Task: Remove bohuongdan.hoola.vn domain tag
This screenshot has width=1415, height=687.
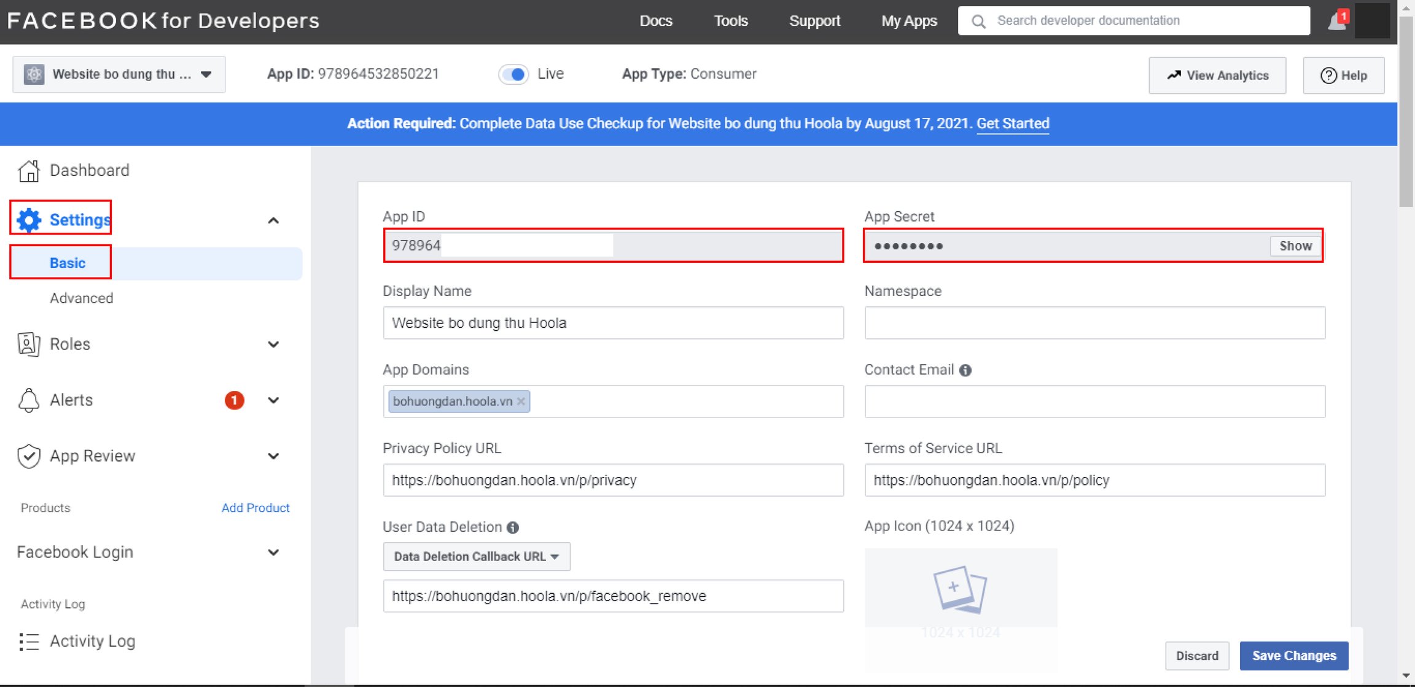Action: 521,402
